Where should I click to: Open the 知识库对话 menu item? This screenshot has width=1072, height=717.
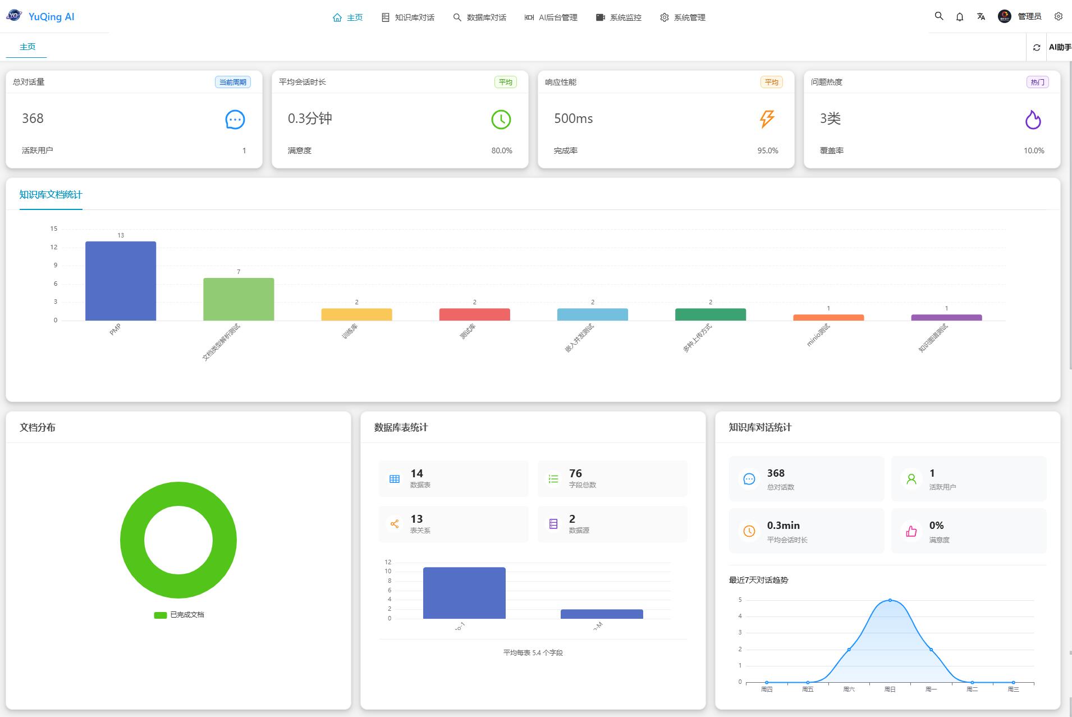pyautogui.click(x=408, y=17)
